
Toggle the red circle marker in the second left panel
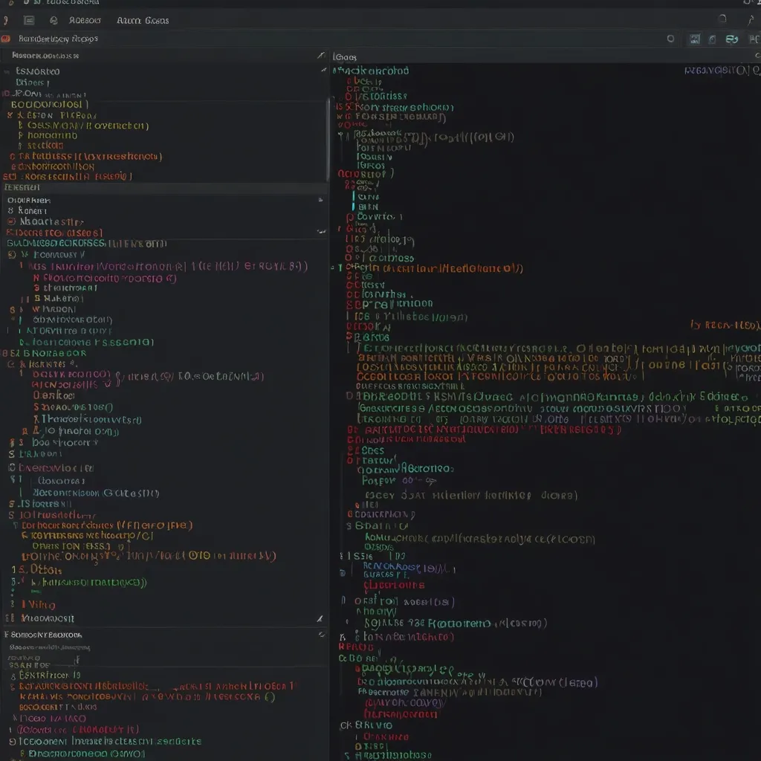click(x=10, y=221)
